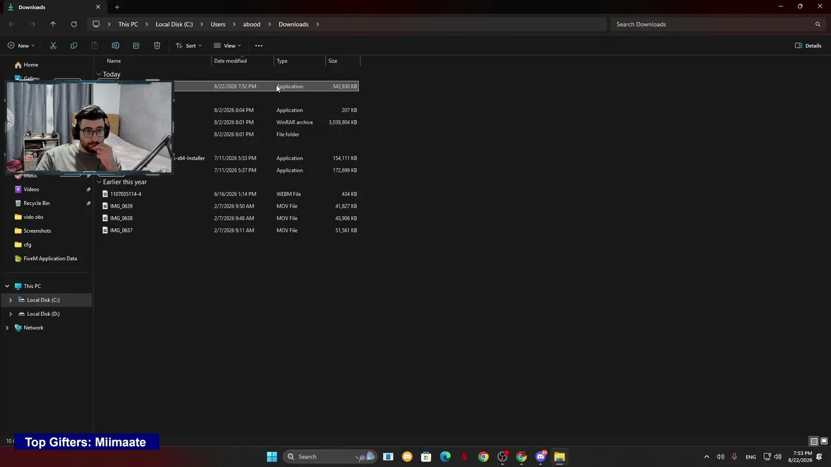This screenshot has height=467, width=831.
Task: Open the Windows Start menu
Action: pyautogui.click(x=272, y=457)
